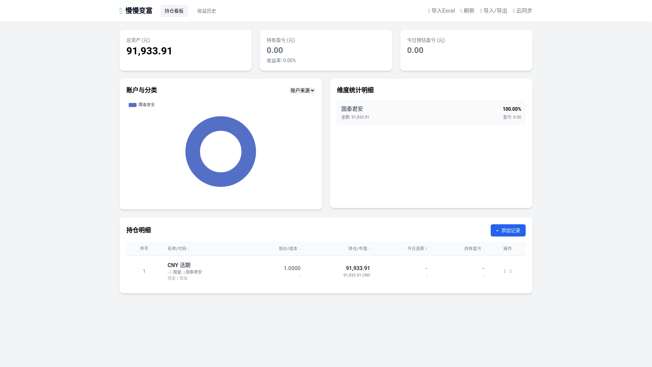652x367 pixels.
Task: Click the 持有盈亏 (元) card label
Action: click(281, 40)
